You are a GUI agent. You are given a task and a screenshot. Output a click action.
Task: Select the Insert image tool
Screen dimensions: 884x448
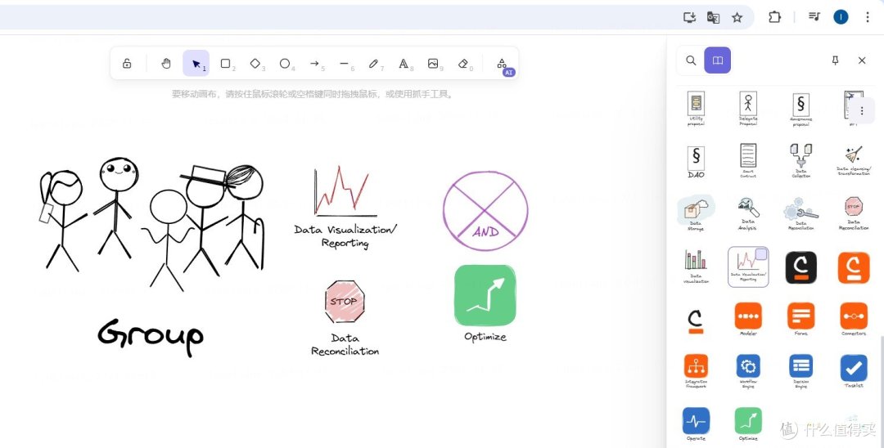(433, 64)
